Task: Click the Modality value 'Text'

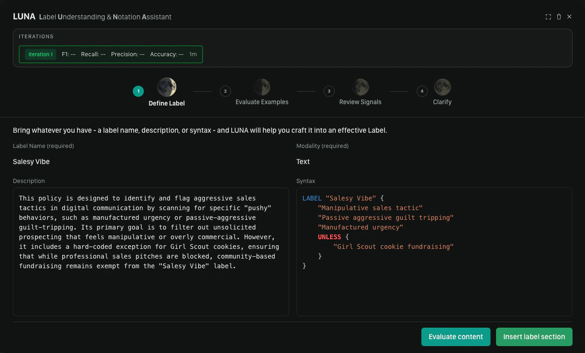Action: click(x=303, y=162)
